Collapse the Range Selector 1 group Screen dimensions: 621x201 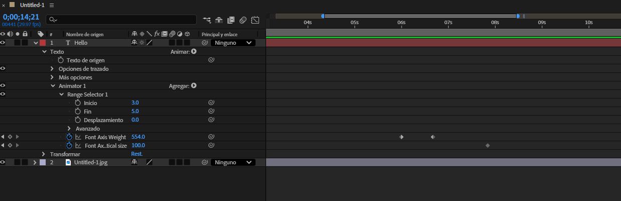click(61, 94)
